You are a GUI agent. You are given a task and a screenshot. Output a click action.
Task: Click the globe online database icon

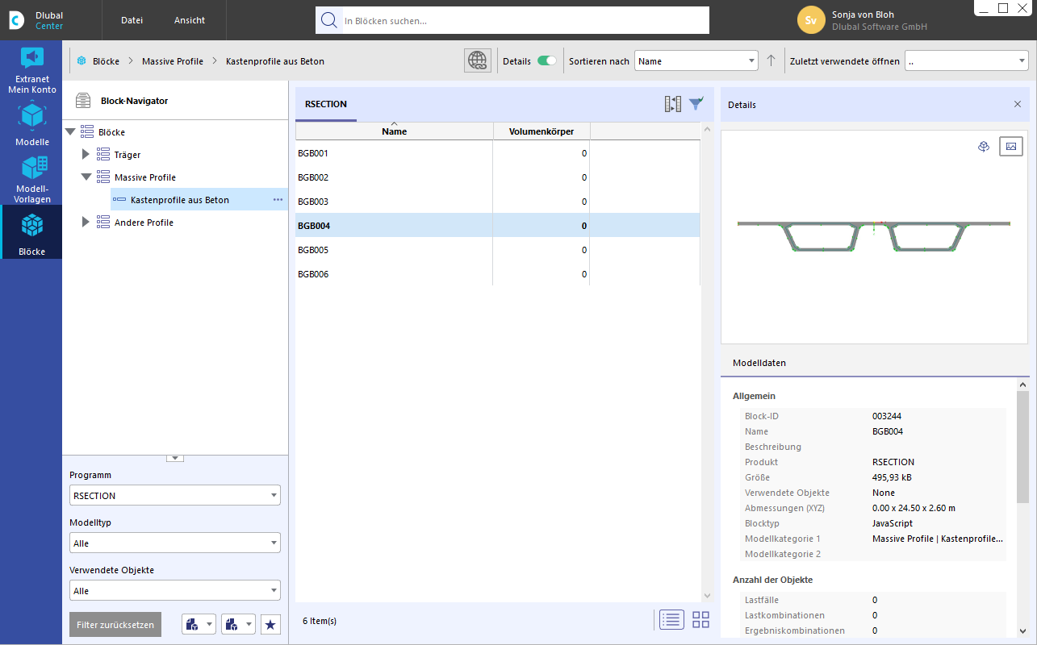pyautogui.click(x=478, y=60)
